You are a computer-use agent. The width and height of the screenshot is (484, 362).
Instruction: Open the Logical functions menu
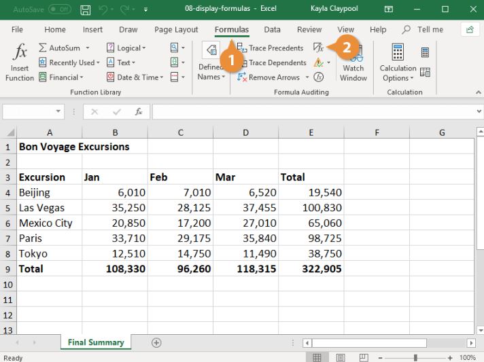point(126,48)
